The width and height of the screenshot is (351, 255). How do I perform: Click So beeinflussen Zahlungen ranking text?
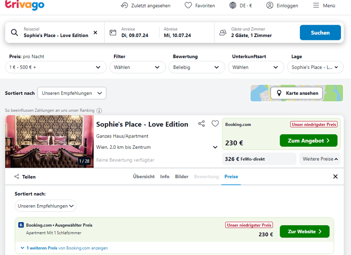click(x=50, y=110)
